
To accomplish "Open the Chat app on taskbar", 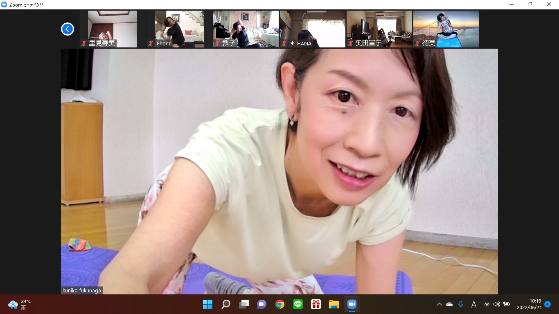I will (262, 304).
